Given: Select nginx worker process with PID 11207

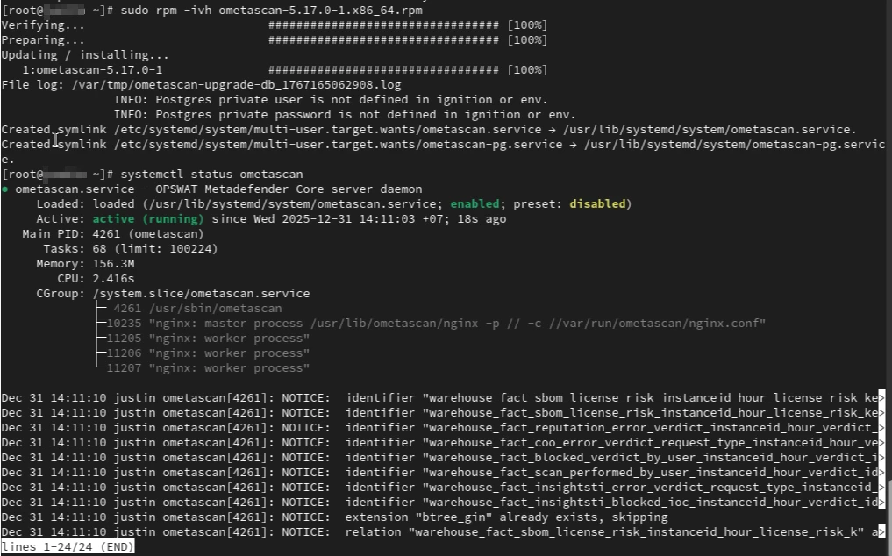Looking at the screenshot, I should point(207,368).
